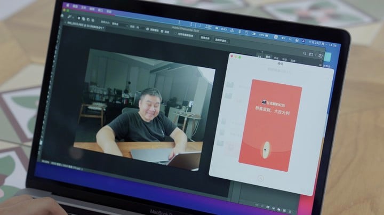The width and height of the screenshot is (384, 215).
Task: Expand the workspace switcher dropdown
Action: pyautogui.click(x=314, y=54)
